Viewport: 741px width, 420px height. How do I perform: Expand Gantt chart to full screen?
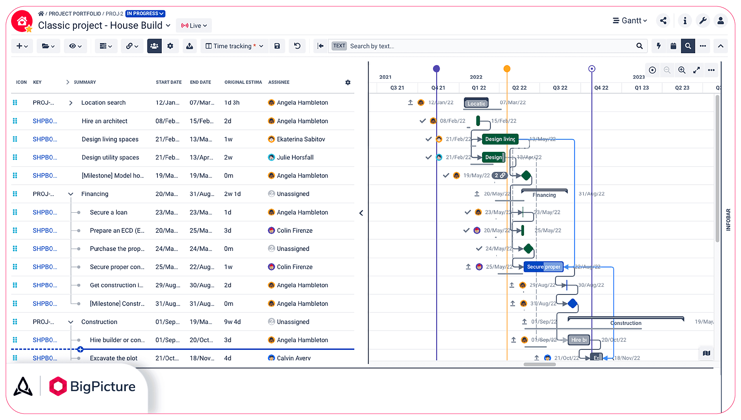(x=697, y=70)
